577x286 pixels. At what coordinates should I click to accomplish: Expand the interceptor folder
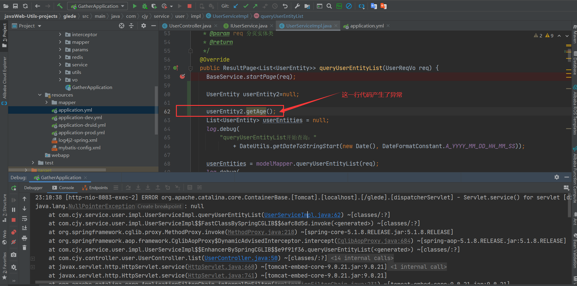coord(60,34)
